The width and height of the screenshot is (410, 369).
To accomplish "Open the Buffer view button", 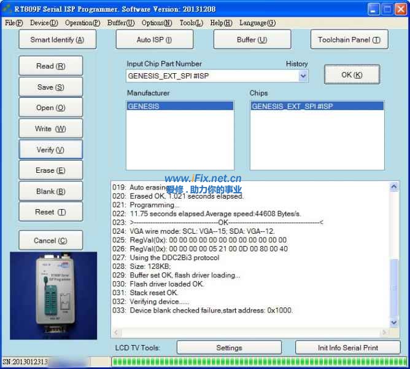I will coord(252,40).
